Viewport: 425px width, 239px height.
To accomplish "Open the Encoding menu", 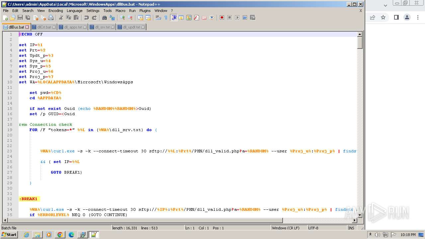I will [x=55, y=11].
